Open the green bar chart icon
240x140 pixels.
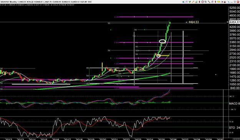pyautogui.click(x=196, y=2)
